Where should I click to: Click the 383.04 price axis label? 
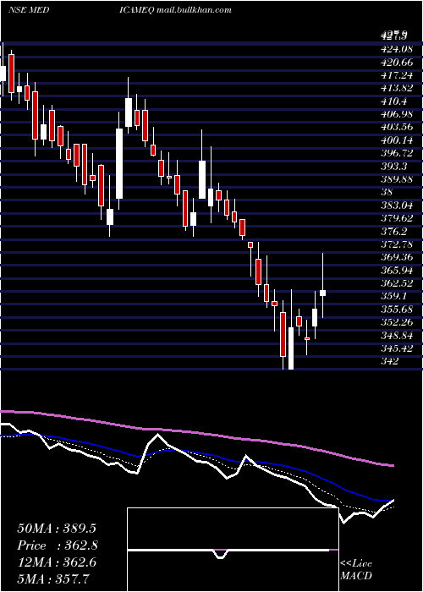pyautogui.click(x=397, y=206)
